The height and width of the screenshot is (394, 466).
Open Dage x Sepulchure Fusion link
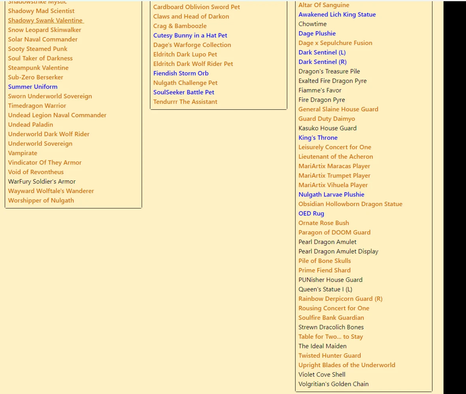335,43
